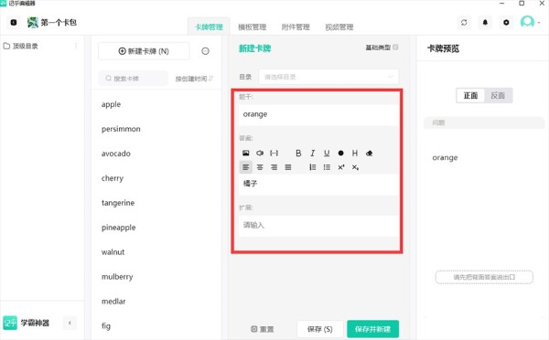
Task: Apply superscript formatting
Action: 341,167
